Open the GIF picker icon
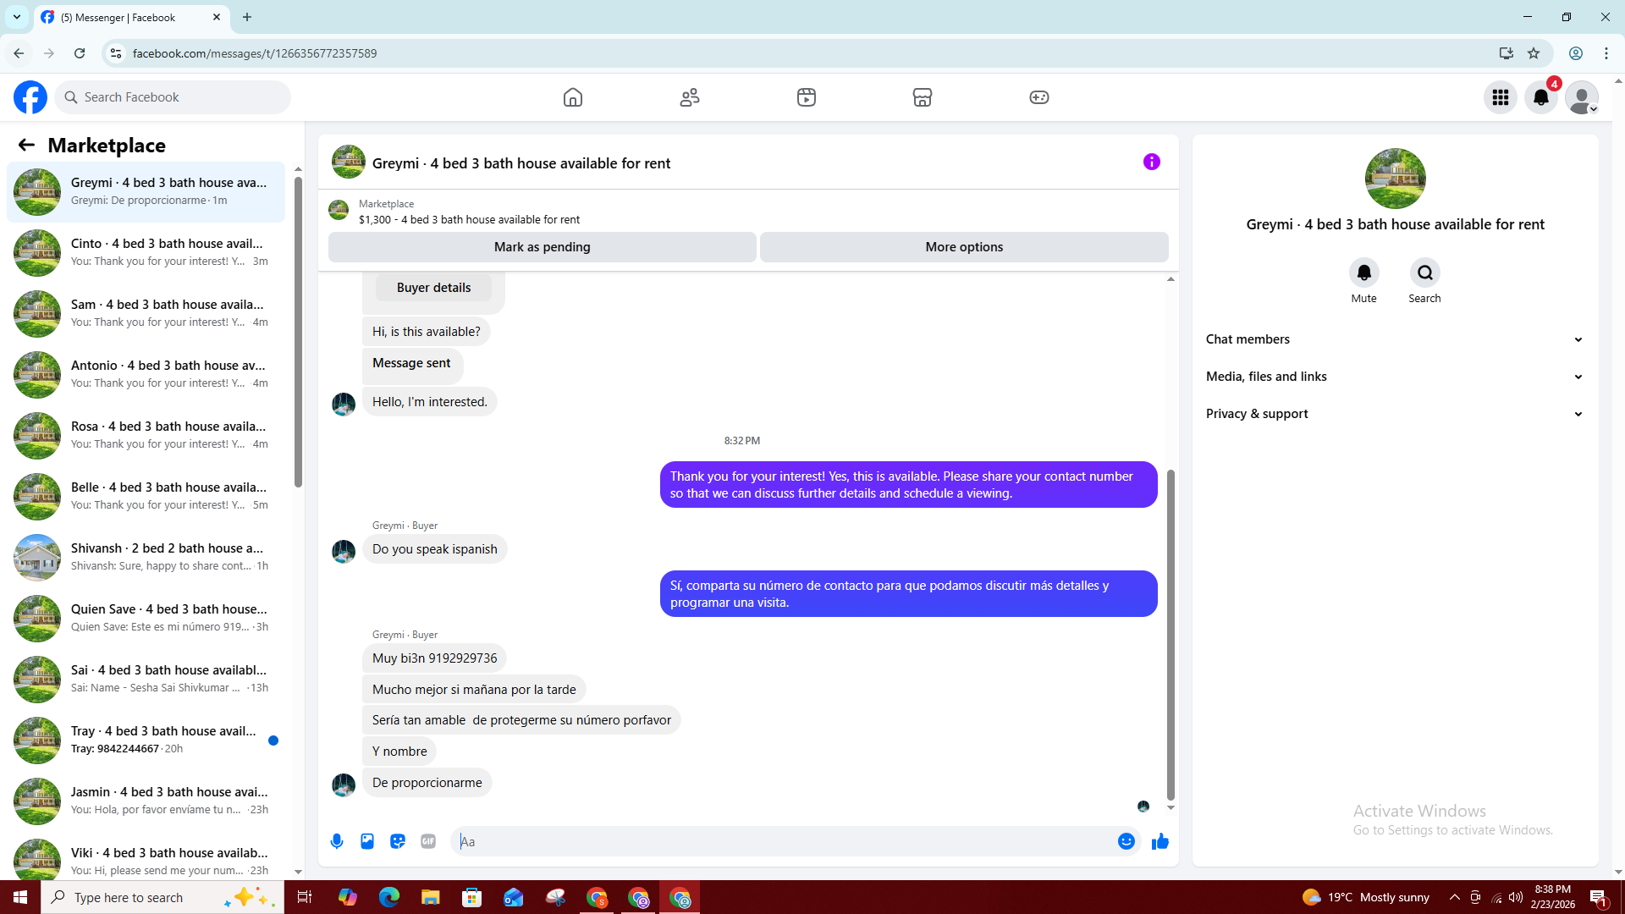The width and height of the screenshot is (1625, 914). 428,841
